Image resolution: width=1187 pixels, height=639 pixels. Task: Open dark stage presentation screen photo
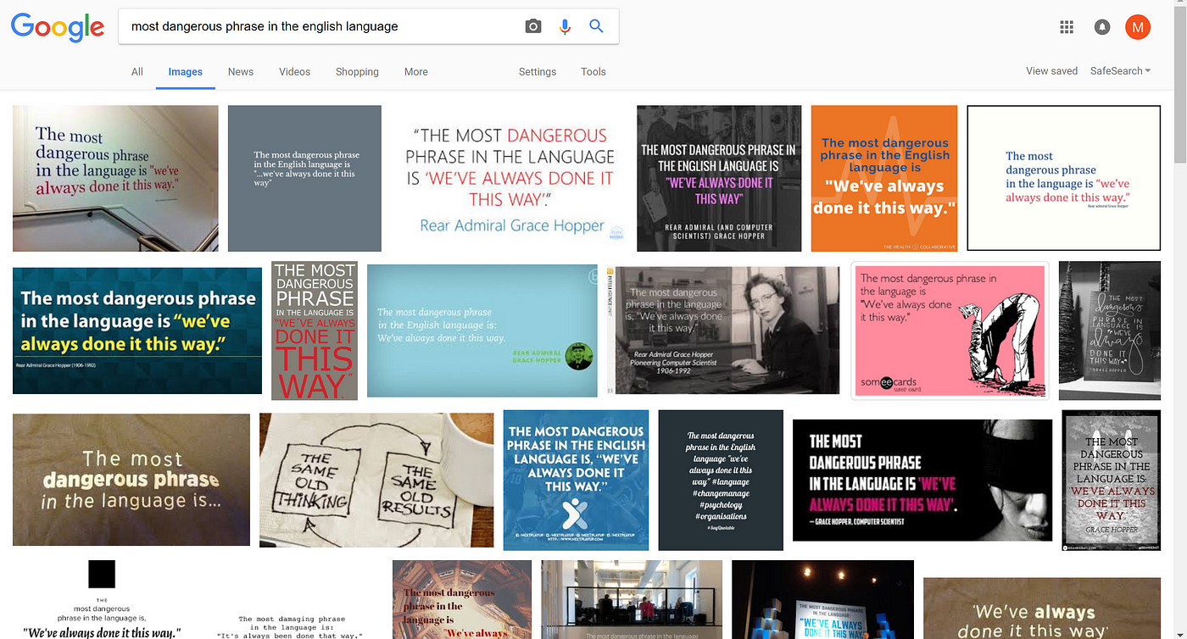(x=822, y=600)
